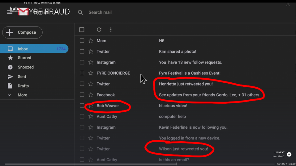Open Snoozed folder
296x166 pixels.
tap(26, 67)
